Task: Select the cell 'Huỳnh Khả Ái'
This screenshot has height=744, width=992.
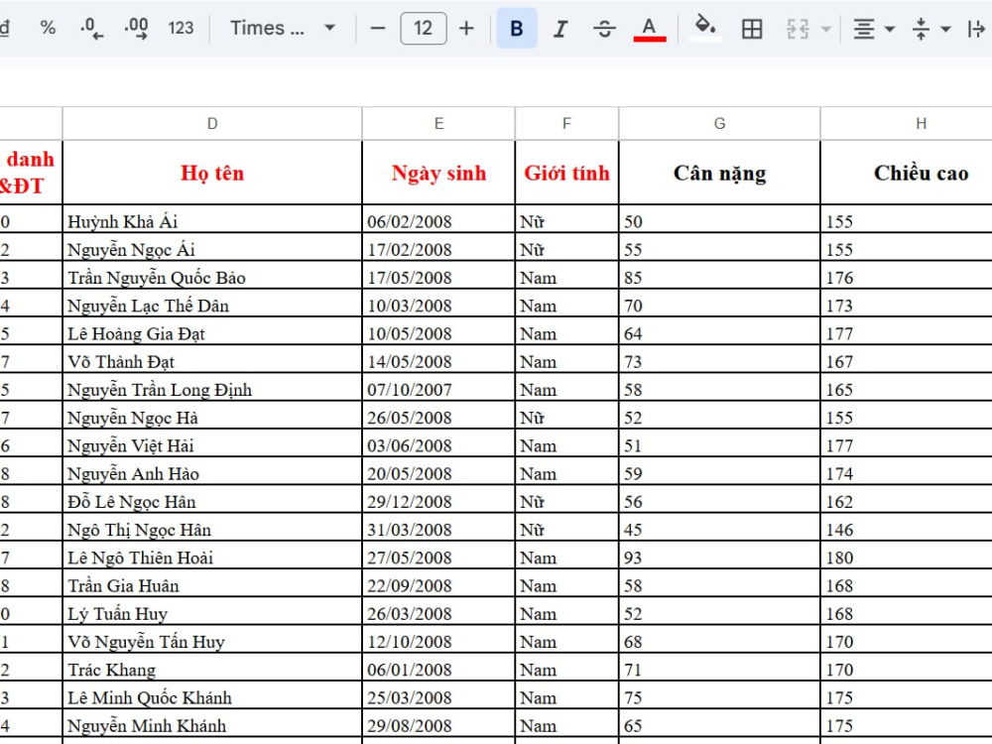Action: coord(212,219)
